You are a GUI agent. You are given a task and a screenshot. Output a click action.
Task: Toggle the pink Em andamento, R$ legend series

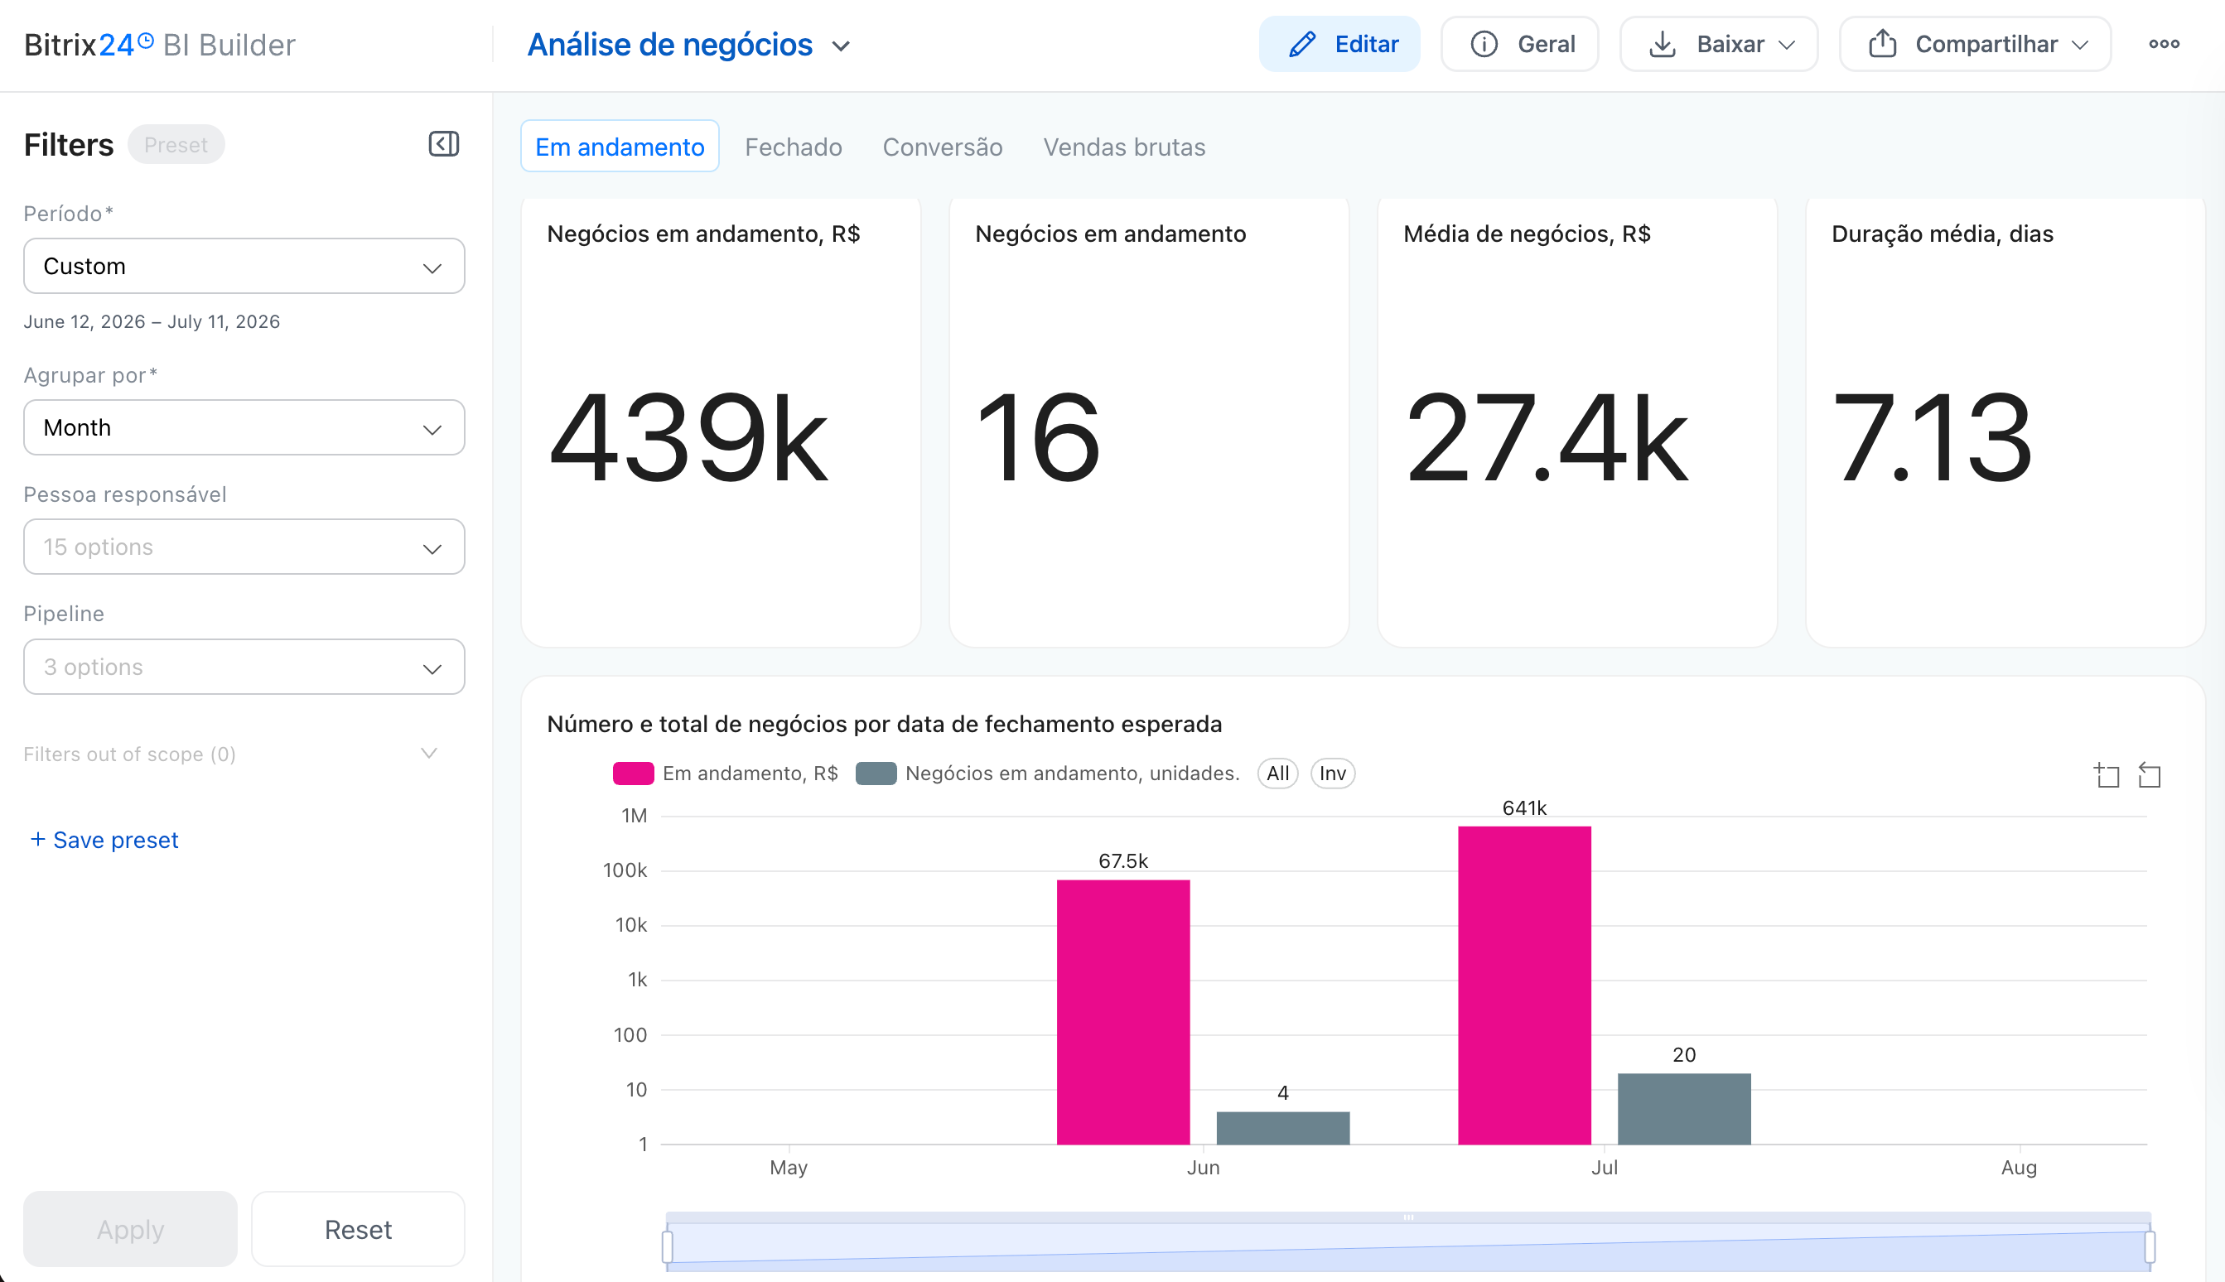(x=726, y=773)
